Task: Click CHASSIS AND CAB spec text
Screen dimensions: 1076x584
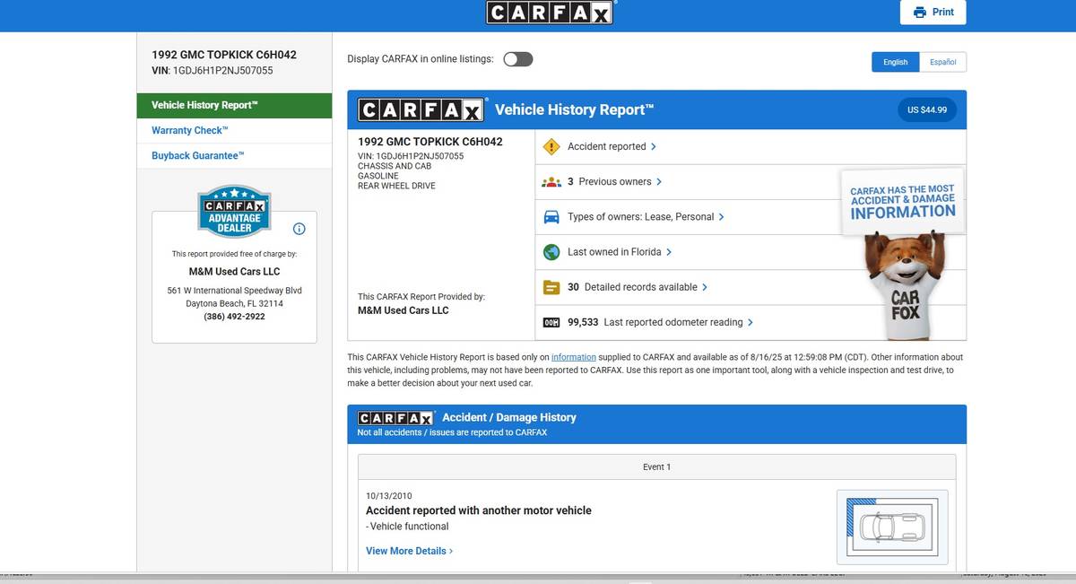Action: coord(395,166)
